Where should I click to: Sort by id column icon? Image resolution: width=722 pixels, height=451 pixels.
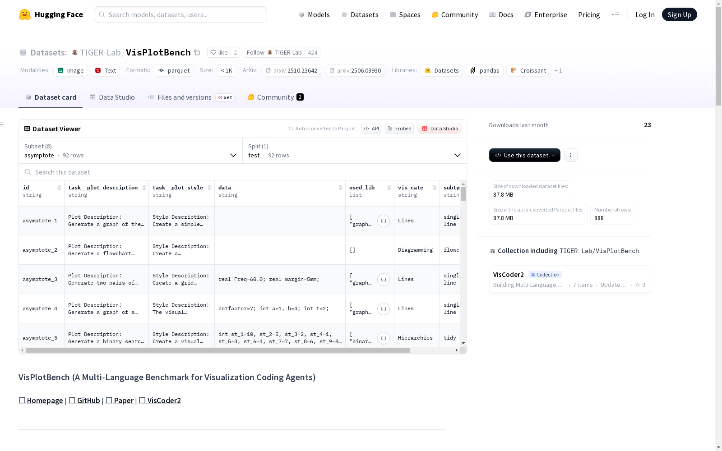pyautogui.click(x=59, y=188)
